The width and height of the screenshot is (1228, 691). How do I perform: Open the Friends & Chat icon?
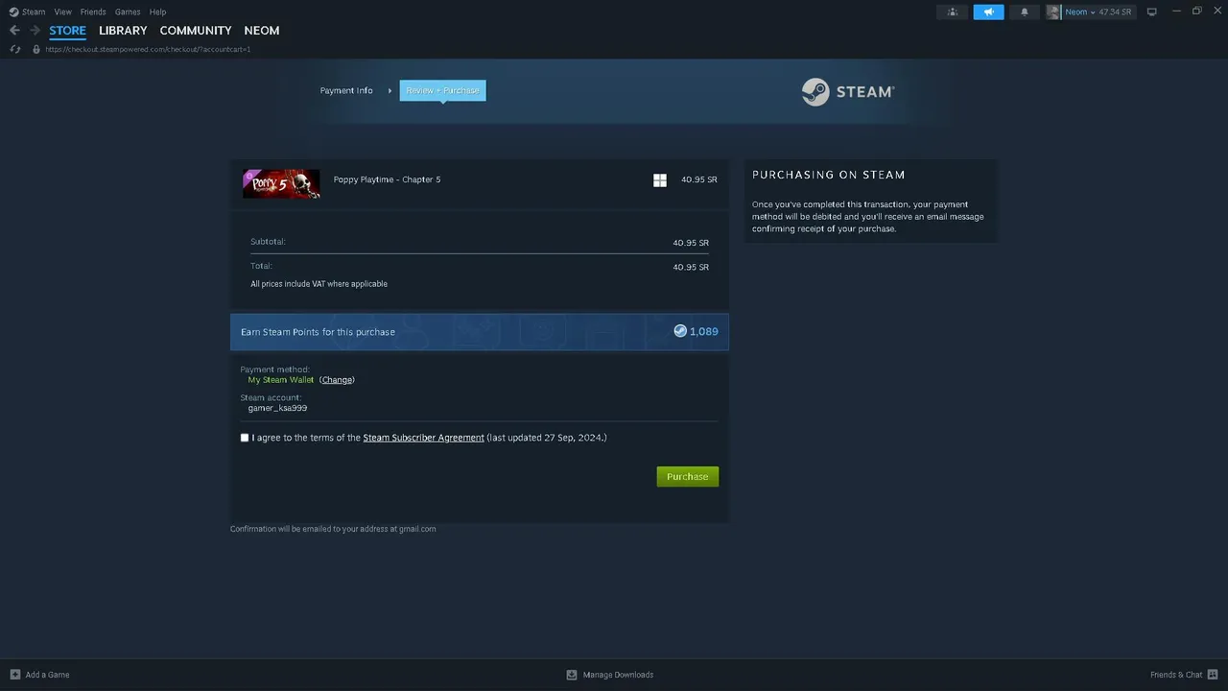point(1213,675)
